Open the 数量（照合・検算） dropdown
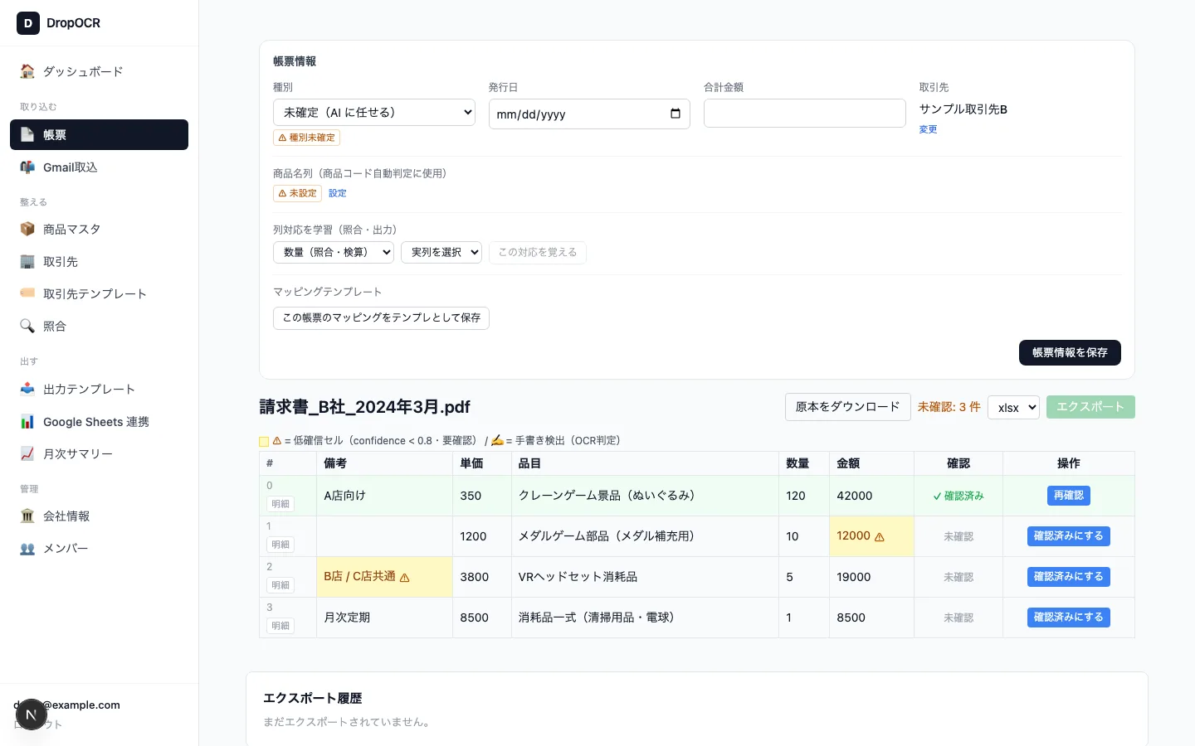 [334, 252]
